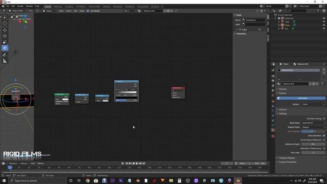
Task: Hide the Cube object with eye icon
Action: pos(324,21)
